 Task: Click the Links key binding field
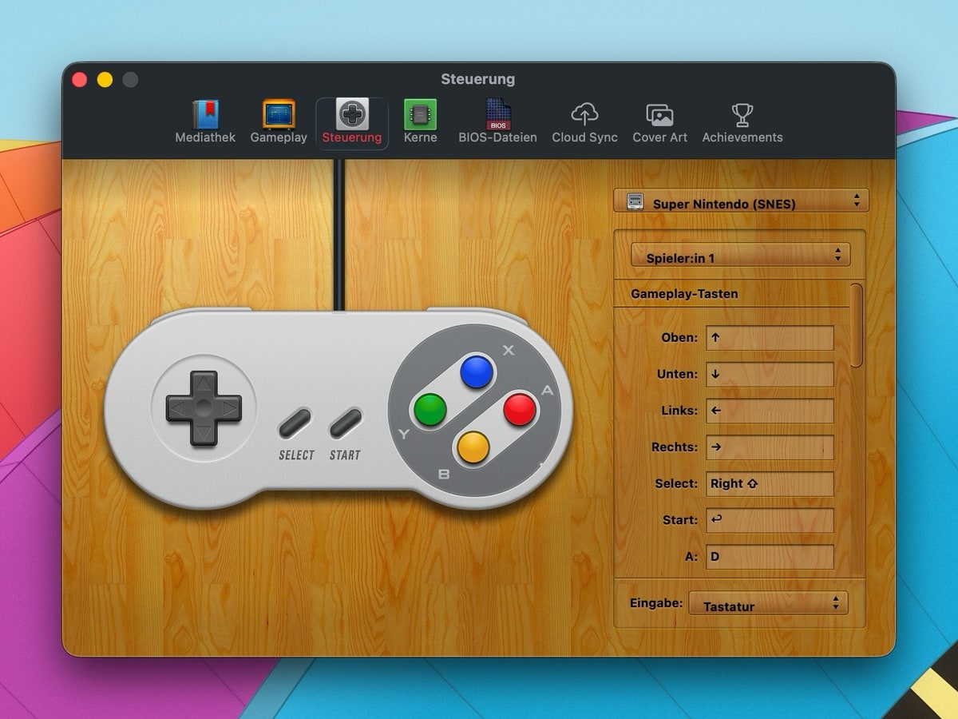(770, 411)
